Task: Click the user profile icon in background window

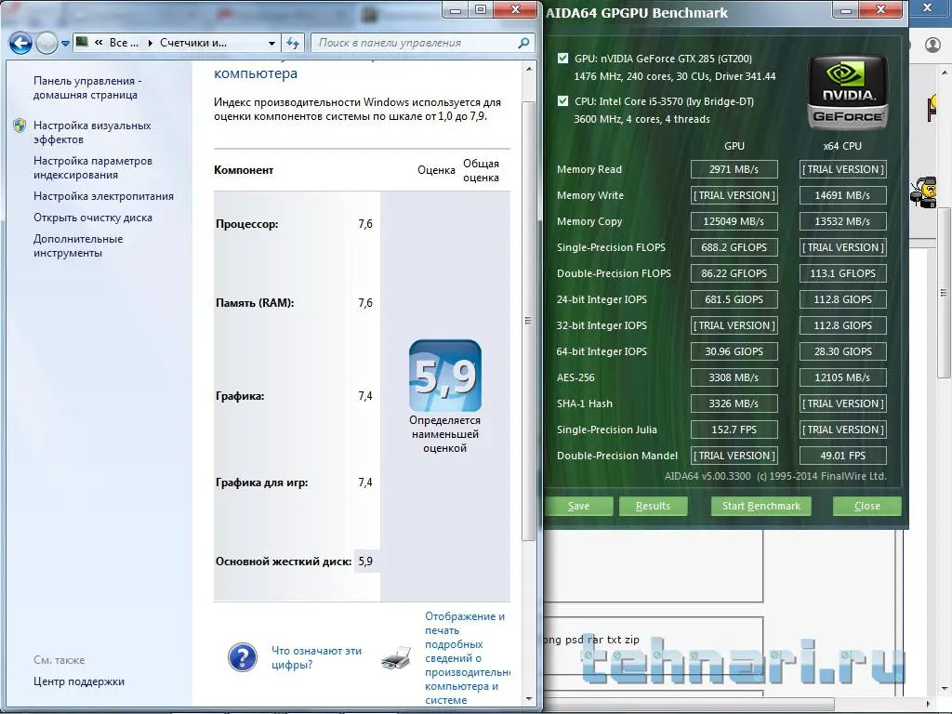Action: point(932,45)
